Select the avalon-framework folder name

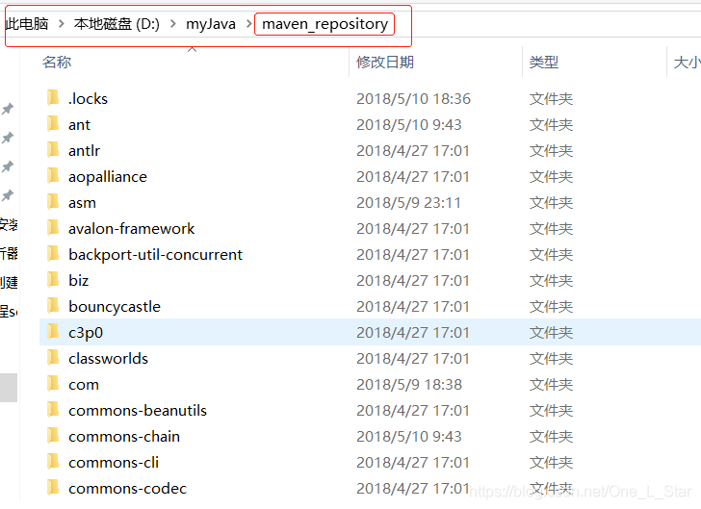131,228
